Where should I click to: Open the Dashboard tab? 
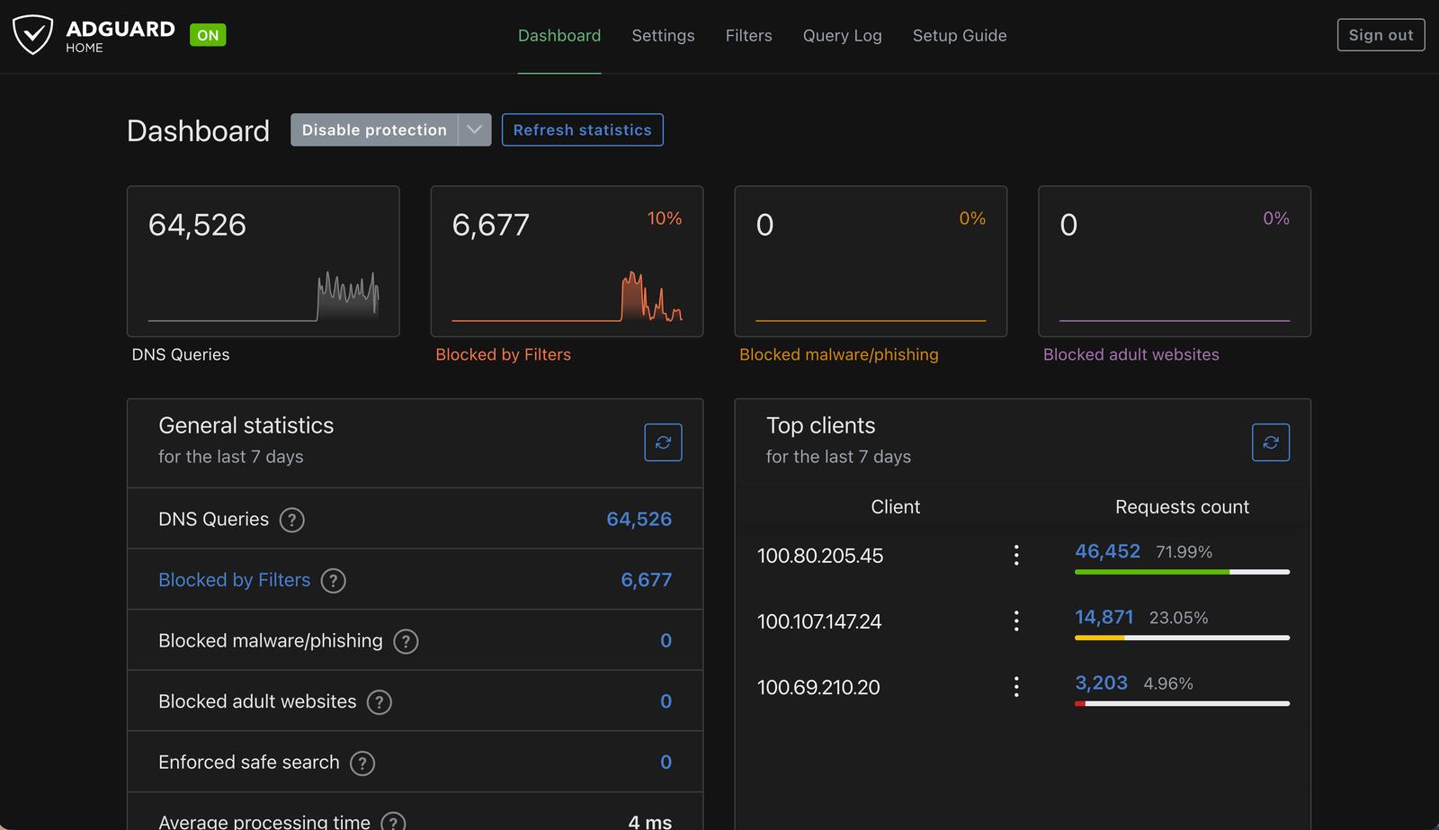pos(559,36)
